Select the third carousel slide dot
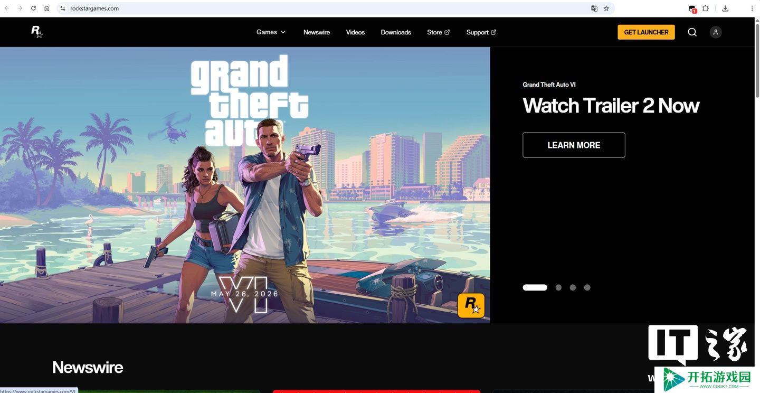Screen dimensions: 760x393 coord(573,287)
